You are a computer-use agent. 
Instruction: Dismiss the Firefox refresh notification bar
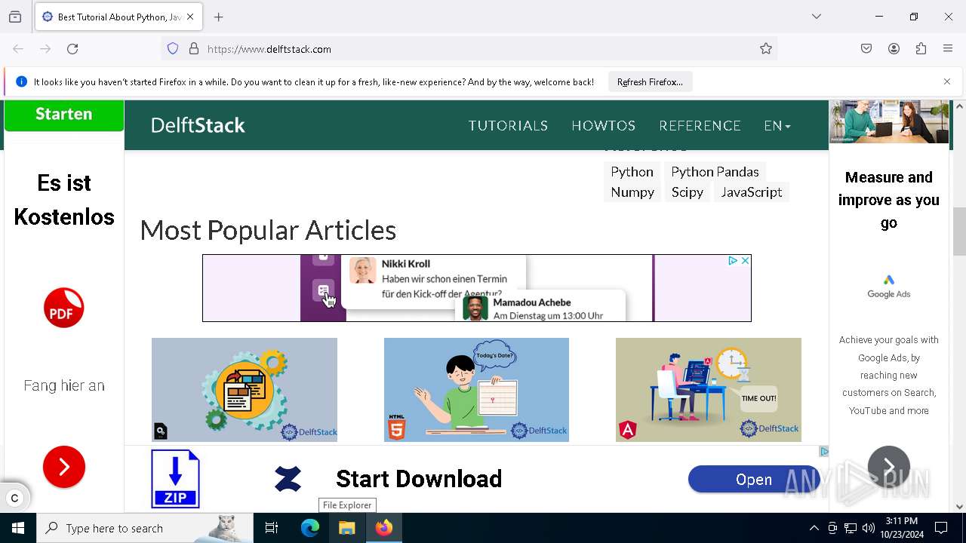(x=947, y=81)
